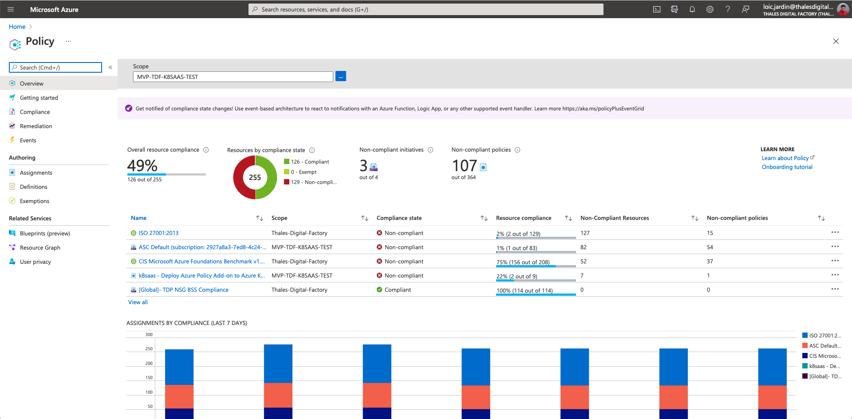Image resolution: width=852 pixels, height=419 pixels.
Task: Sort table by Name column arrows
Action: [x=260, y=218]
